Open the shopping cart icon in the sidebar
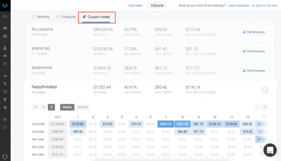This screenshot has height=161, width=281. click(5, 107)
